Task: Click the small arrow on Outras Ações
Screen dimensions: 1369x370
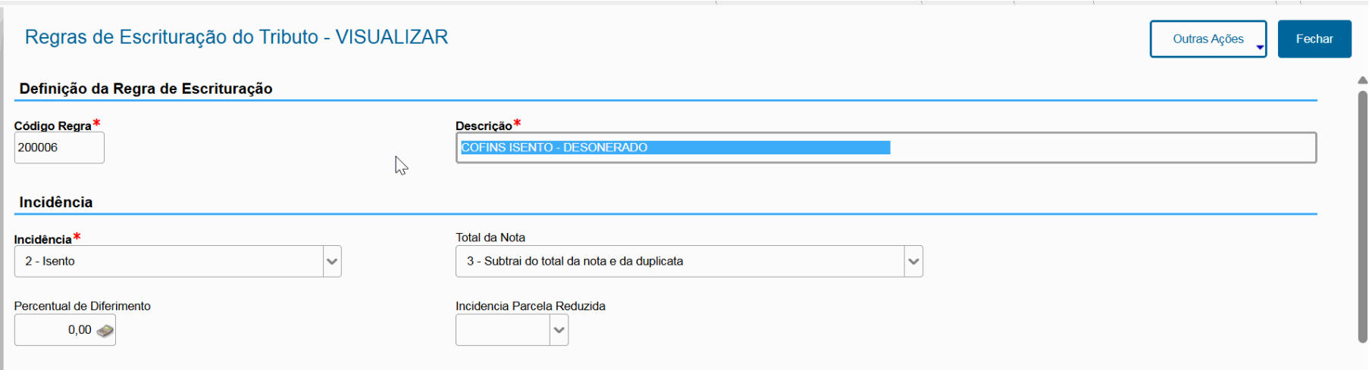Action: (x=1259, y=48)
